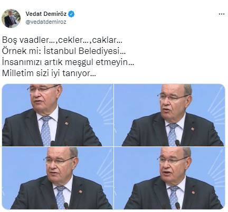
Task: Click the blue verified badge icon
Action: pos(71,14)
